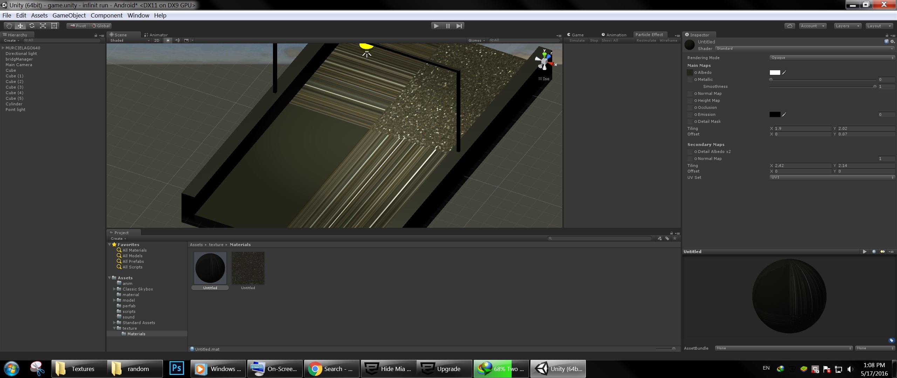Switch to the Animator tab
Viewport: 897px width, 378px height.
156,35
